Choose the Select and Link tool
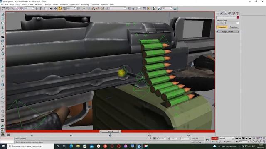 [x=13, y=8]
